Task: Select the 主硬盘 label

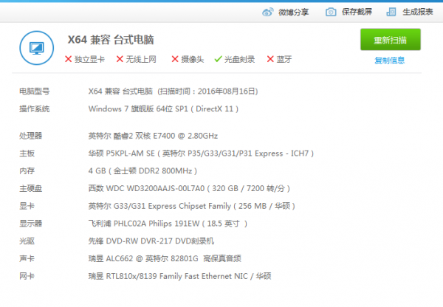Action: (30, 188)
